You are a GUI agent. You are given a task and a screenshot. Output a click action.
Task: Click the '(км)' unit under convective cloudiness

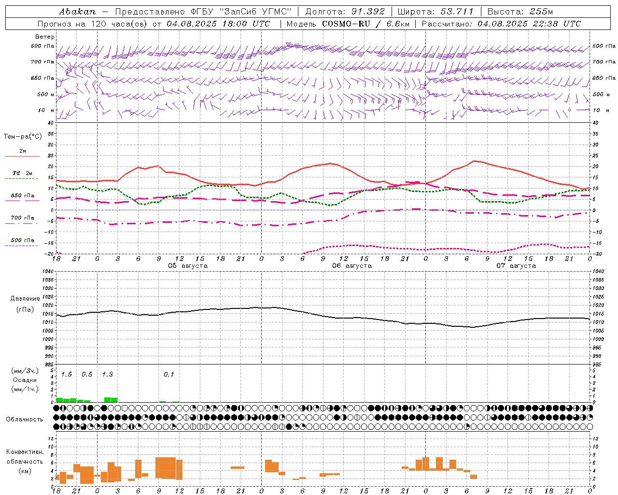click(25, 471)
